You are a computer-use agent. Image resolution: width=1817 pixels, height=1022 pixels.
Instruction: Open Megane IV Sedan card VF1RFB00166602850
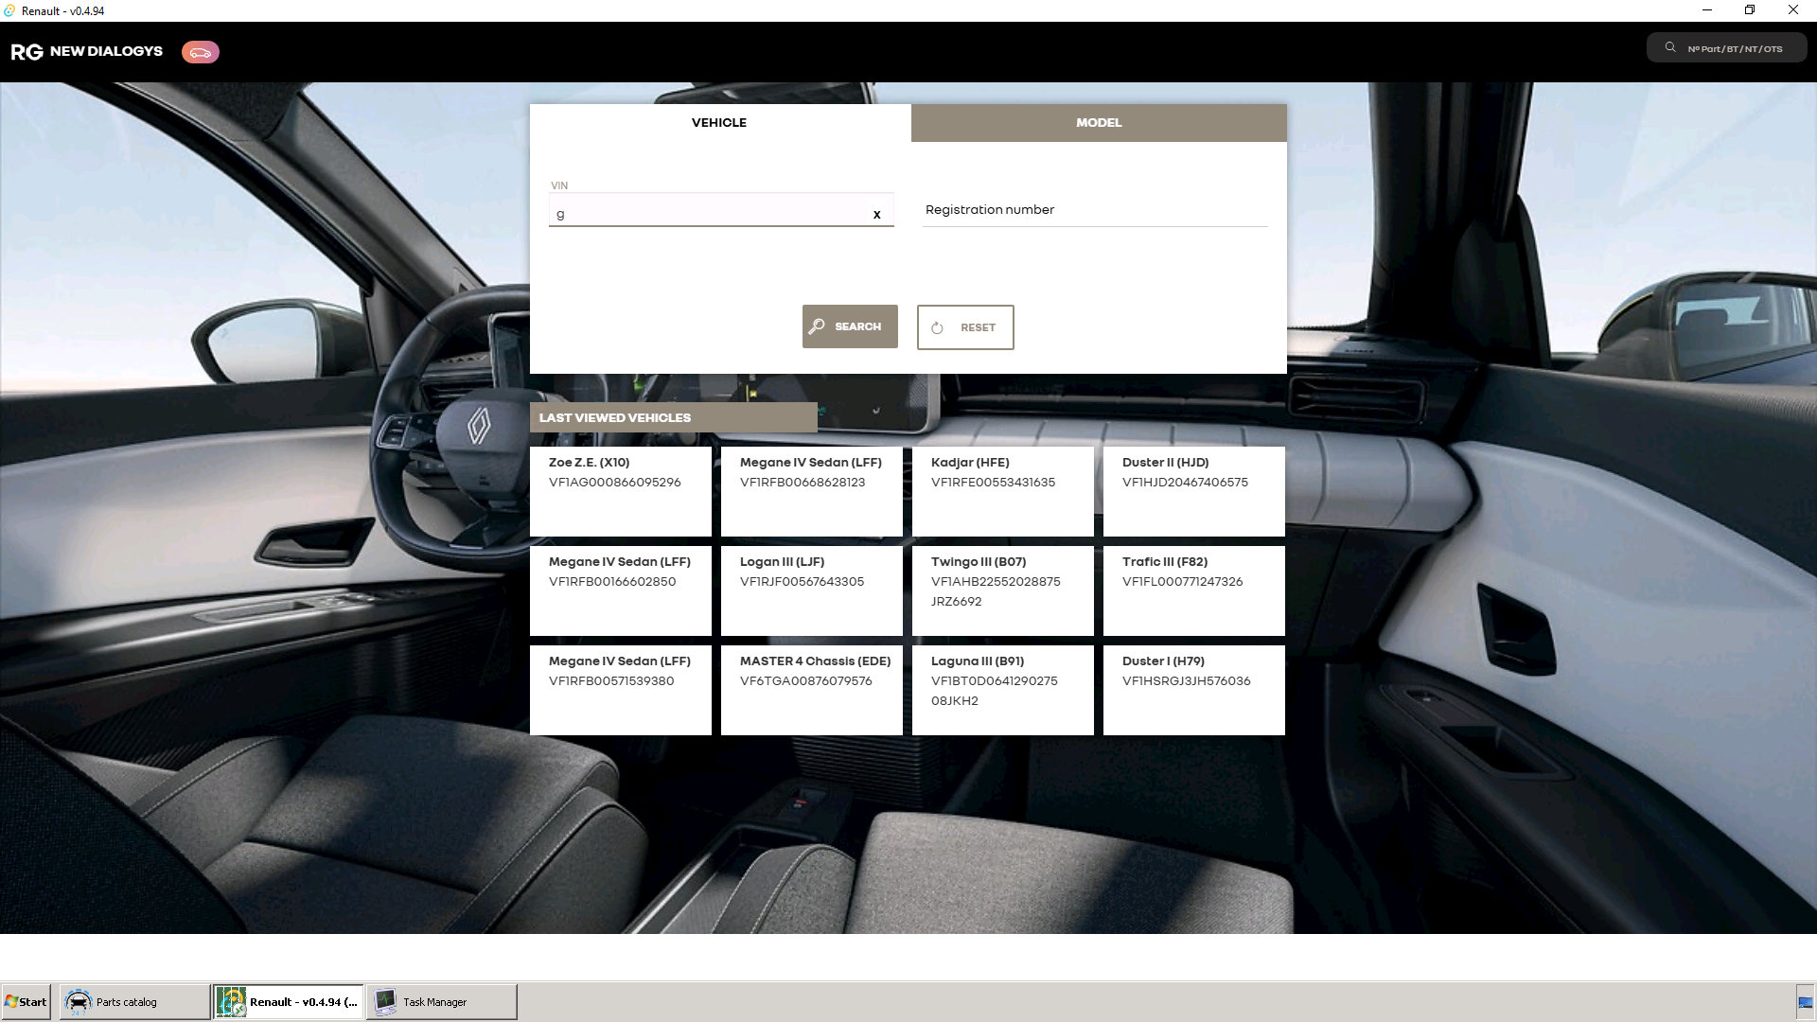621,590
